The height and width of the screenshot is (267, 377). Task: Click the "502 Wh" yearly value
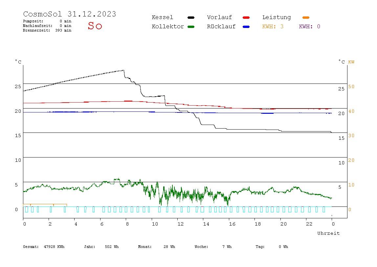pyautogui.click(x=112, y=247)
